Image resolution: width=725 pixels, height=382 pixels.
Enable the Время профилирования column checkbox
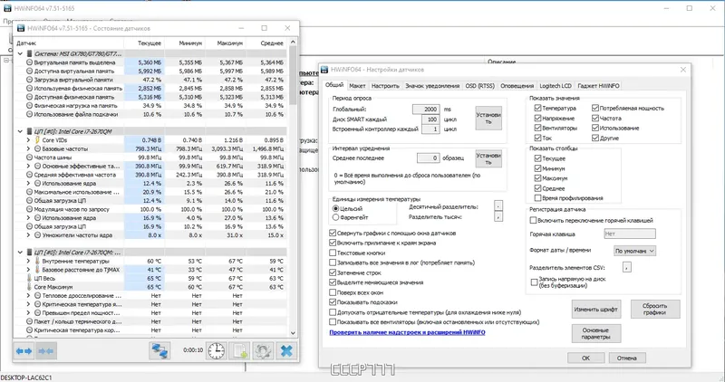(x=537, y=198)
